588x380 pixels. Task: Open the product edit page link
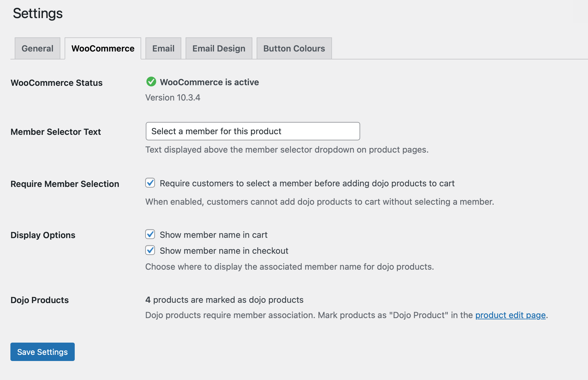click(x=511, y=315)
